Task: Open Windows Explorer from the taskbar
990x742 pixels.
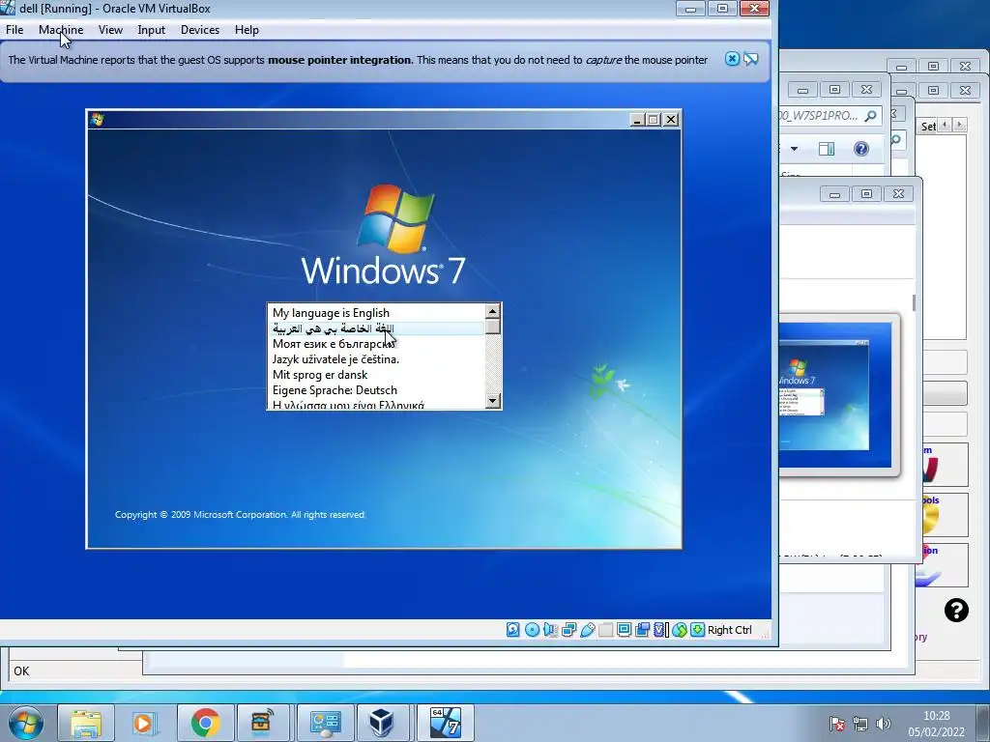Action: (86, 723)
